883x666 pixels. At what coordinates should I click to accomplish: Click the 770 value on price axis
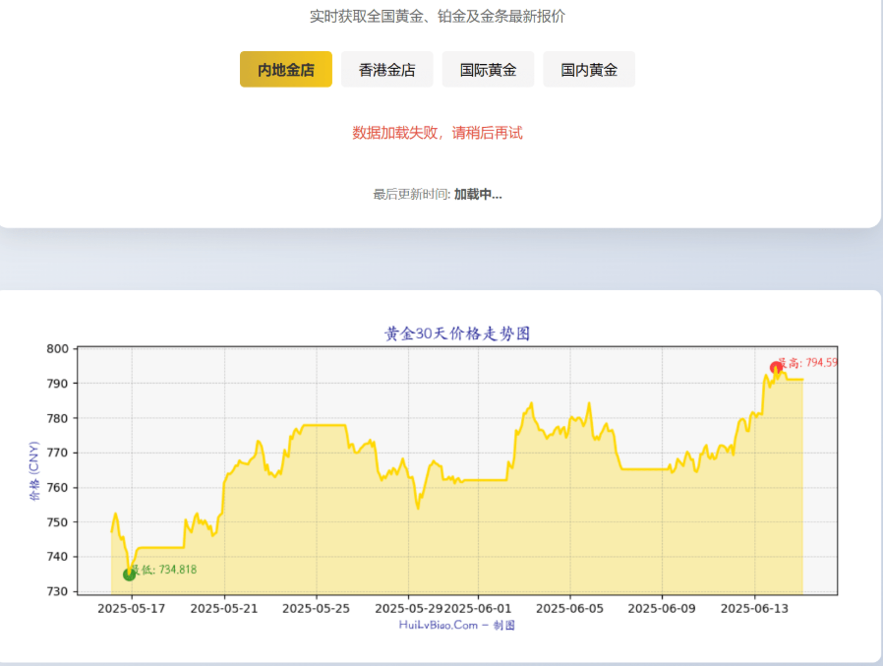(57, 453)
